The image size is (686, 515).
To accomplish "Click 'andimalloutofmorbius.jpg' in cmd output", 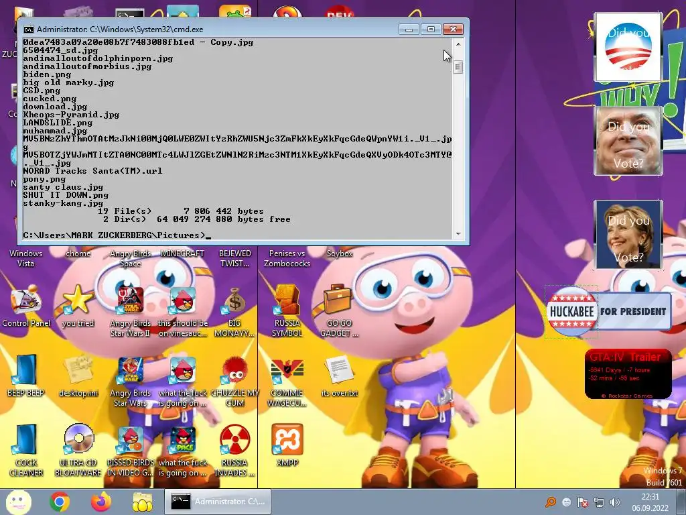I will coord(87,66).
